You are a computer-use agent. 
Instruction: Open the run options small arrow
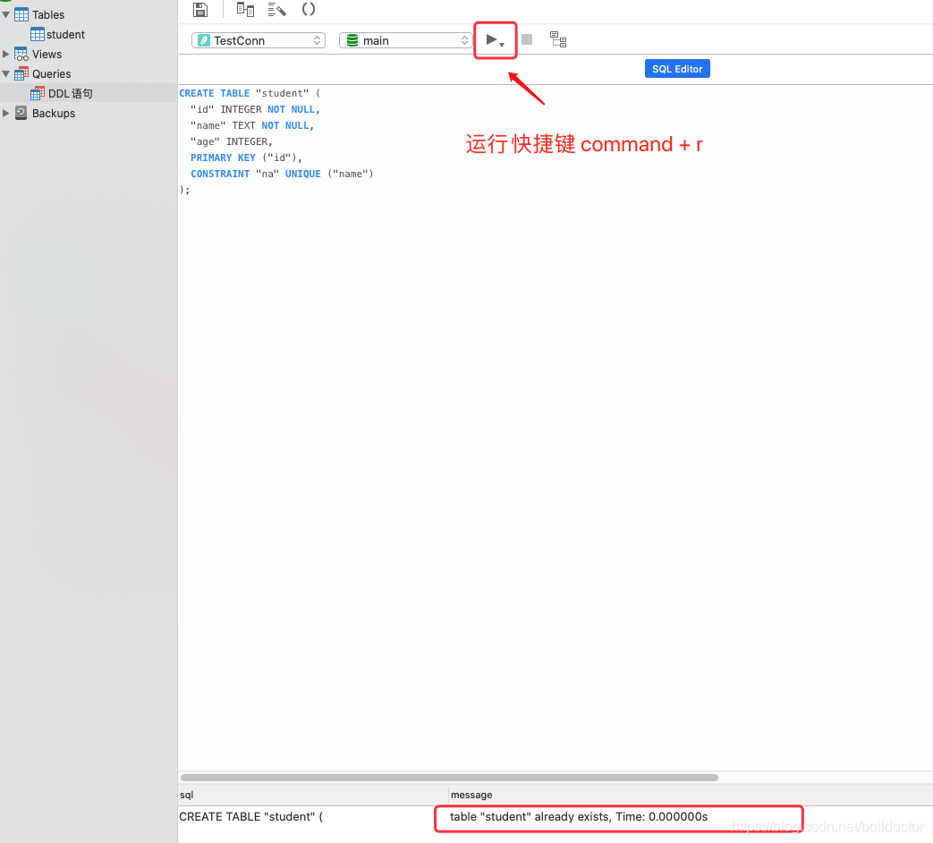[x=502, y=45]
